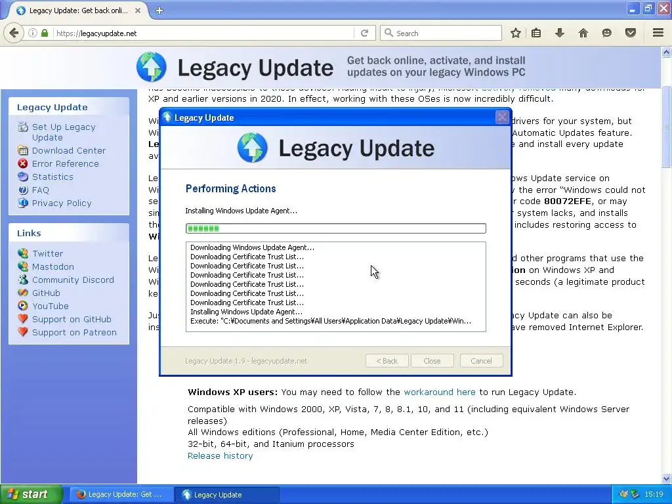This screenshot has width=672, height=504.
Task: Visit the Mastodon link
Action: [x=52, y=266]
